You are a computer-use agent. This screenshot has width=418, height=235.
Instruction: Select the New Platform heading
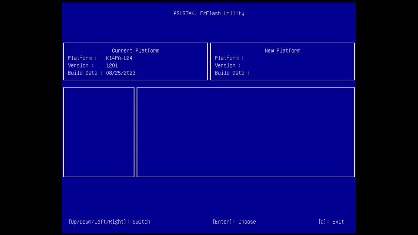pos(282,51)
